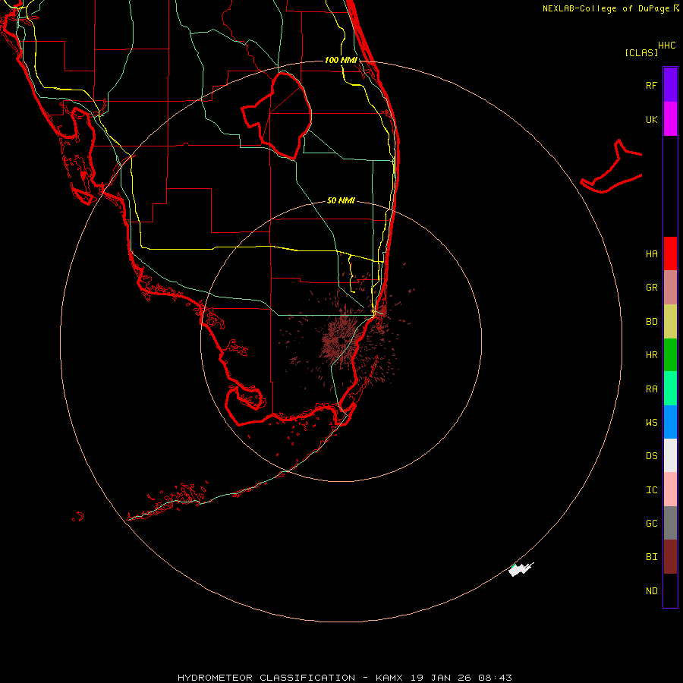
Task: Click the ND legend label
Action: [x=651, y=591]
